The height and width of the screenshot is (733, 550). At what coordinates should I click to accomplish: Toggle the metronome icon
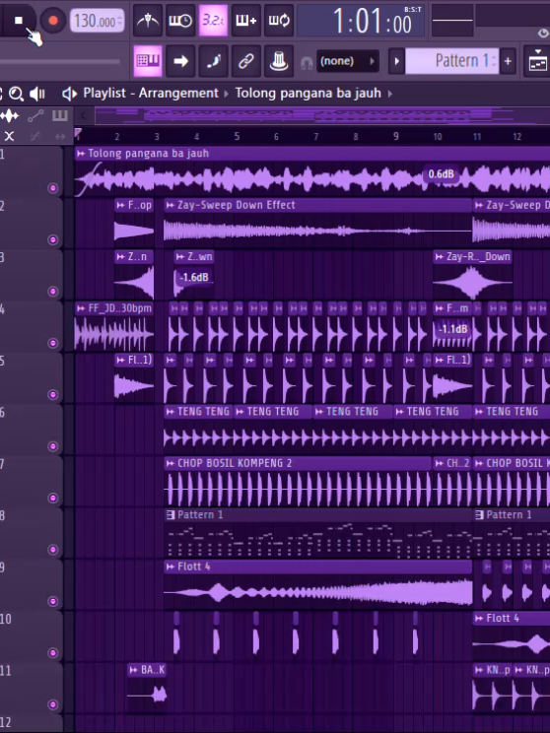[148, 21]
